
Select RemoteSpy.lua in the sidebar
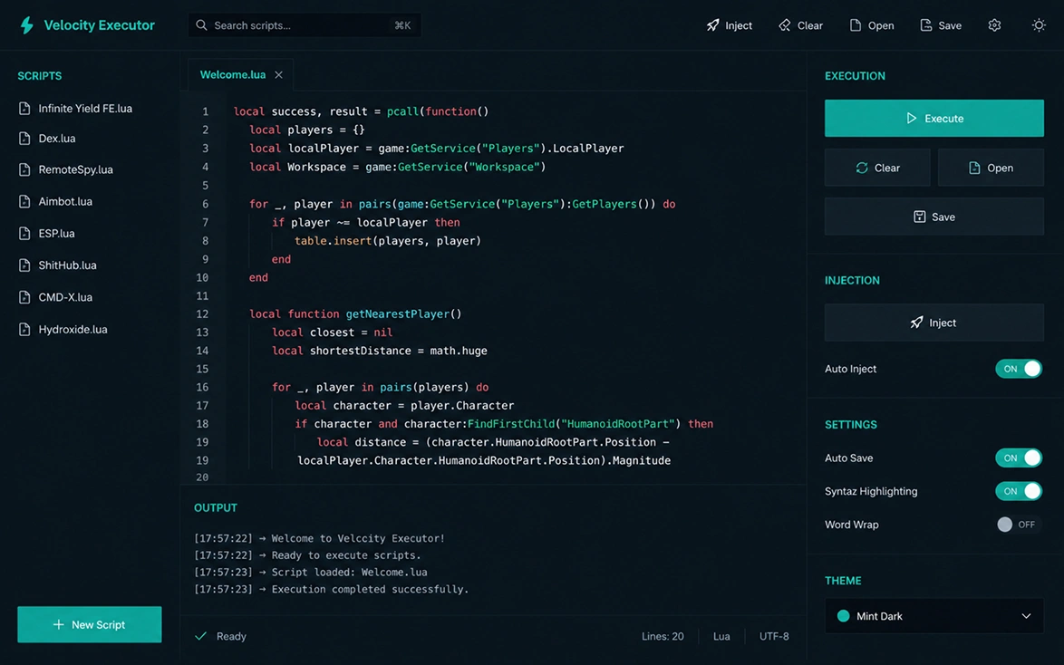coord(75,169)
